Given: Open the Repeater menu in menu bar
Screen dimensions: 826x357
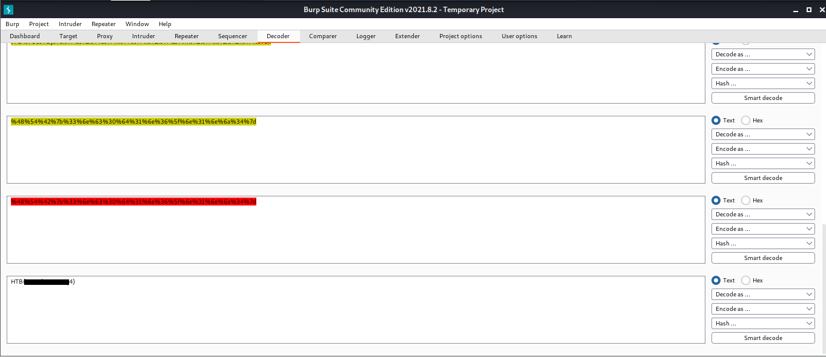Looking at the screenshot, I should [104, 24].
